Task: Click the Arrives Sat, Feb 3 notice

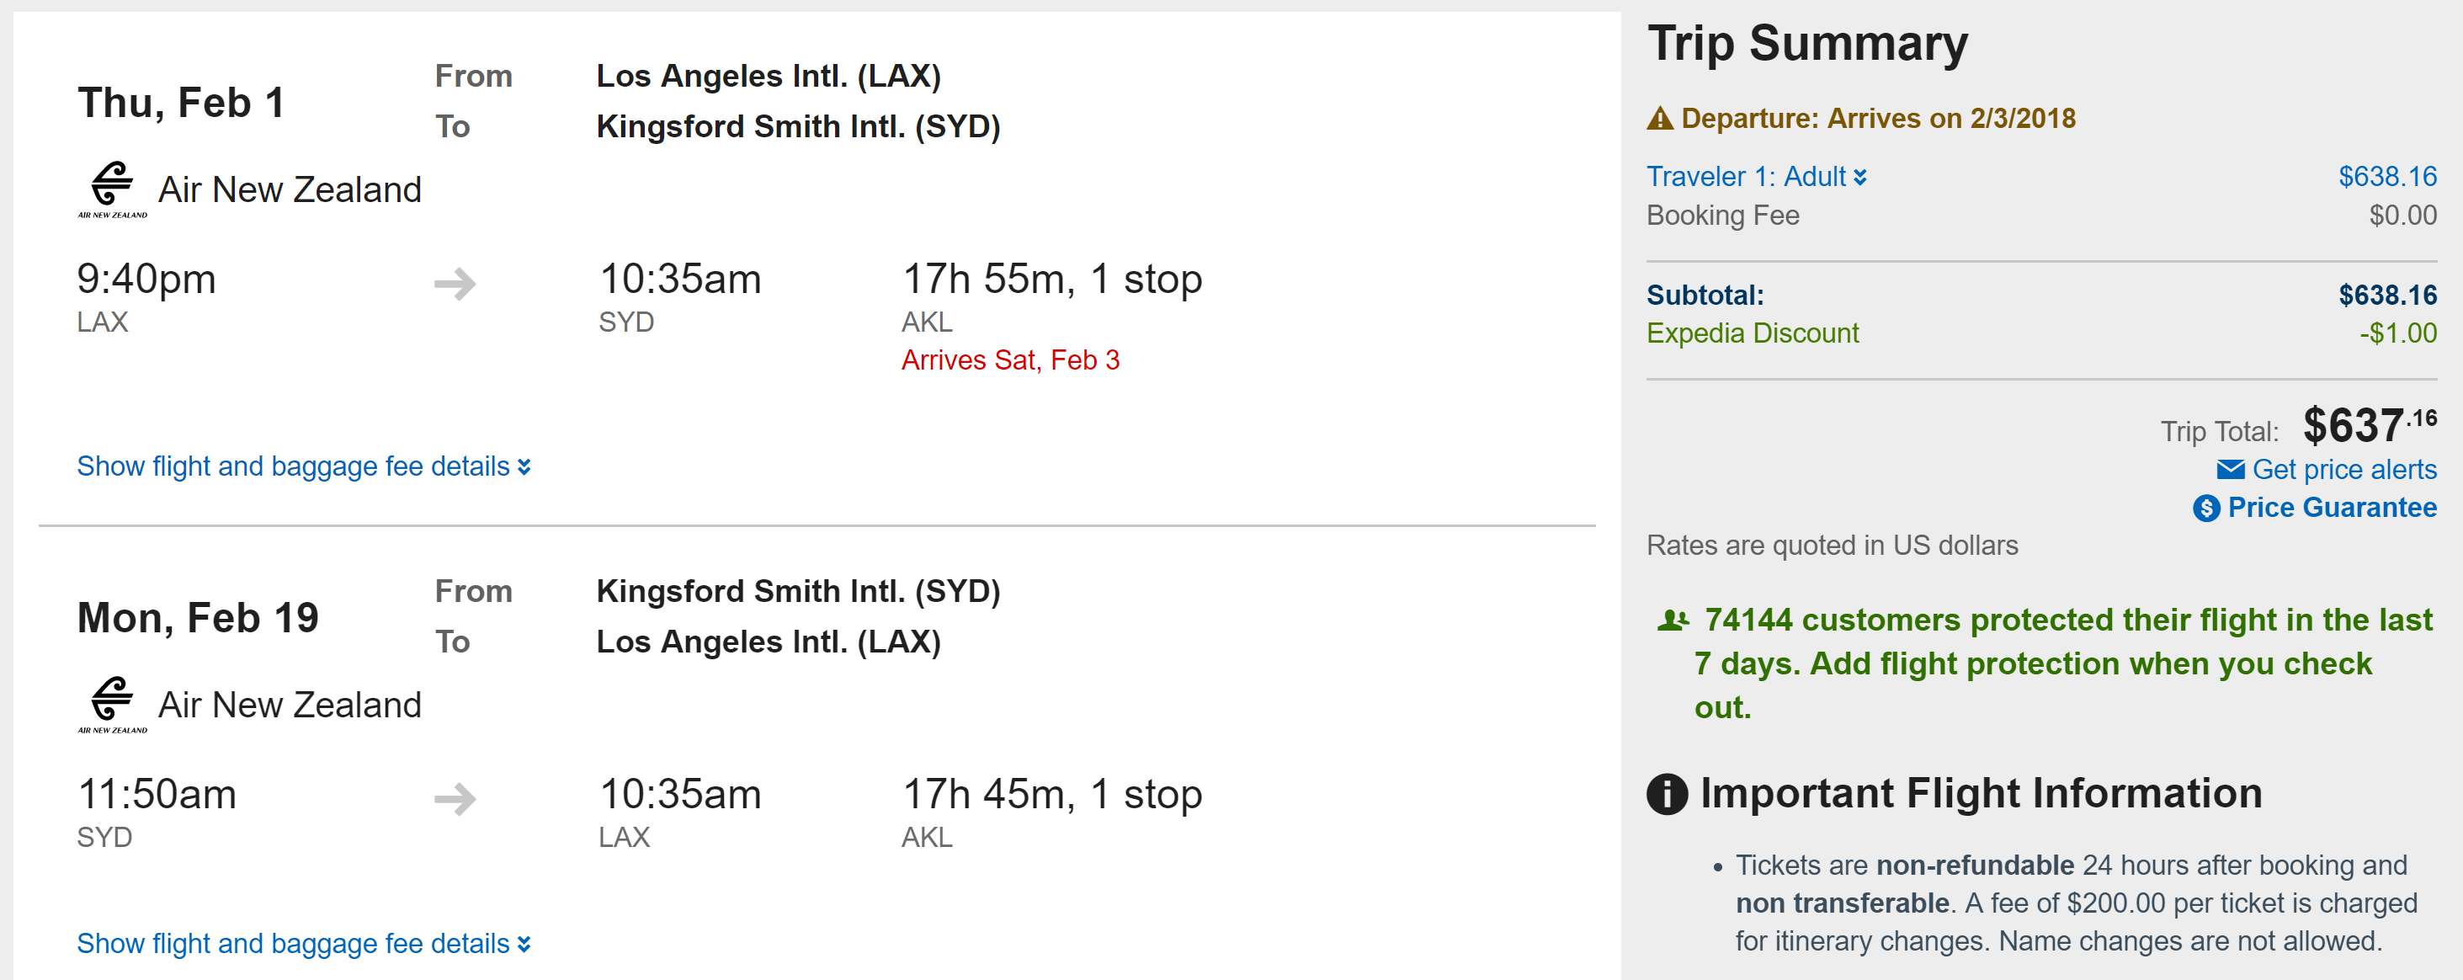Action: (1009, 360)
